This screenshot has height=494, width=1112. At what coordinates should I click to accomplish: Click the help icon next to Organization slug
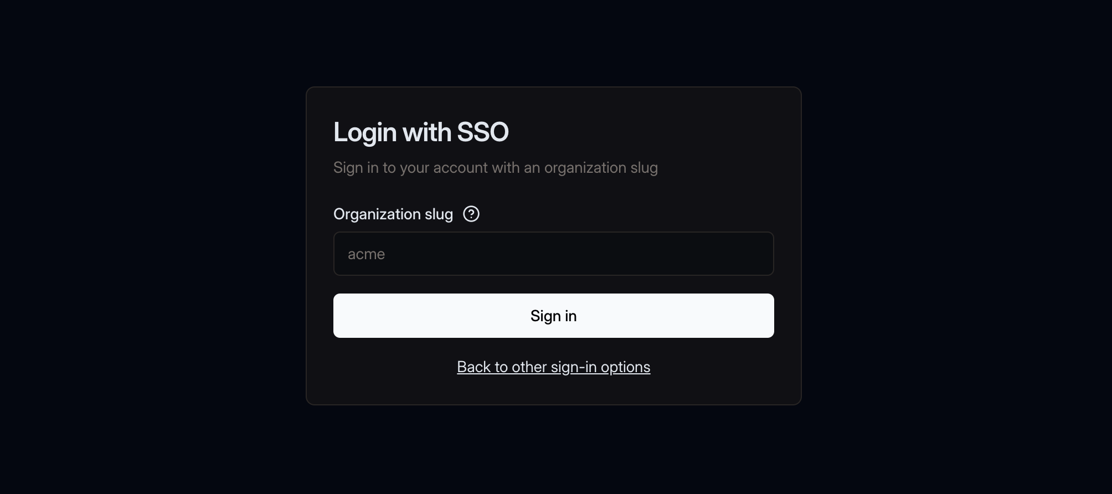[x=471, y=214]
